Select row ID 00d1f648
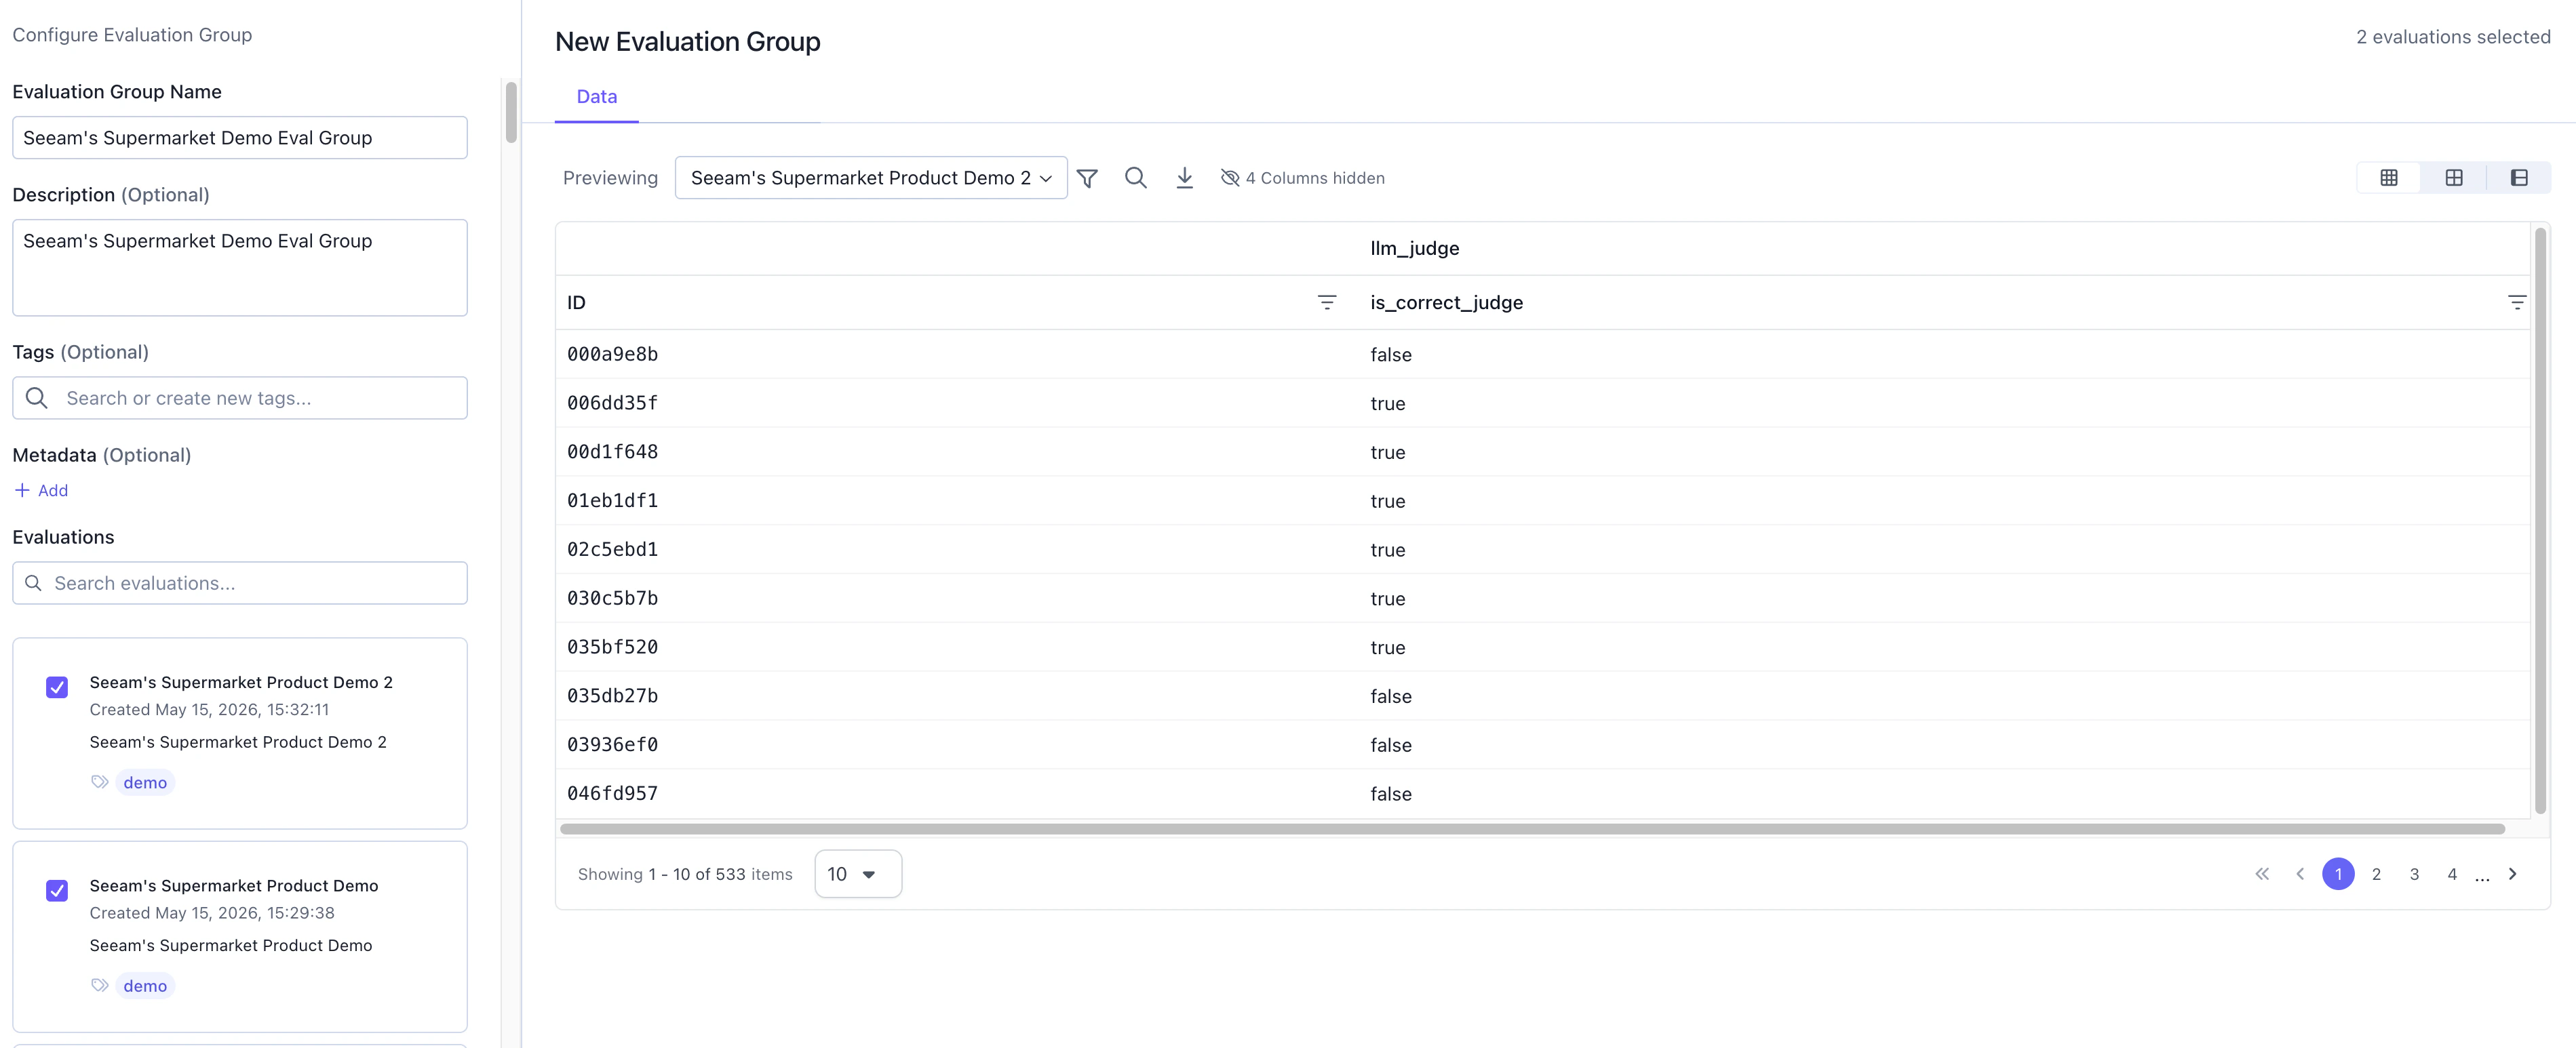 click(x=612, y=453)
